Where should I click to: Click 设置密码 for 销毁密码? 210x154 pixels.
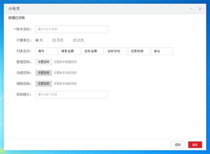44,84
